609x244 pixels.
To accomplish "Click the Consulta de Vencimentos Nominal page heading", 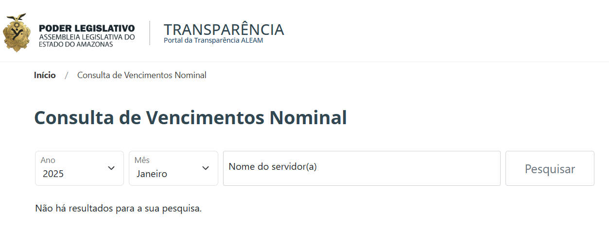I will [x=190, y=117].
